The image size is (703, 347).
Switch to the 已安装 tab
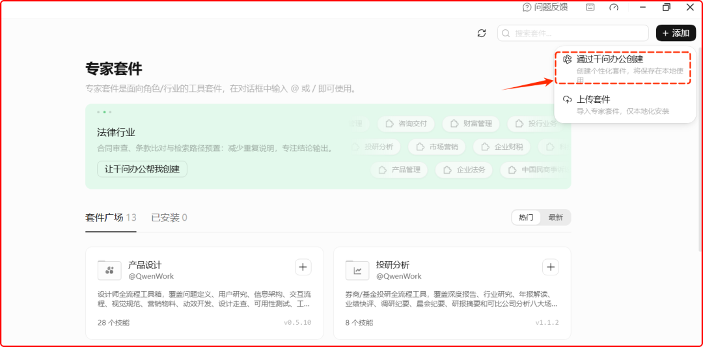pos(169,218)
